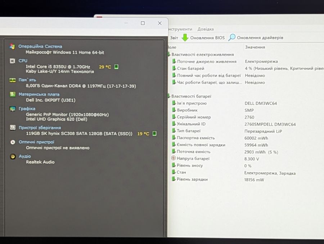This screenshot has height=244, width=324.
Task: Open the Довідка menu
Action: tap(206, 29)
